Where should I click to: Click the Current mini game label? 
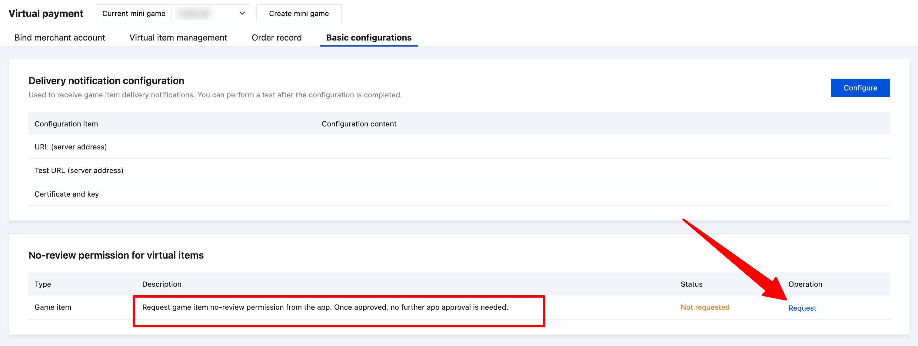click(134, 14)
